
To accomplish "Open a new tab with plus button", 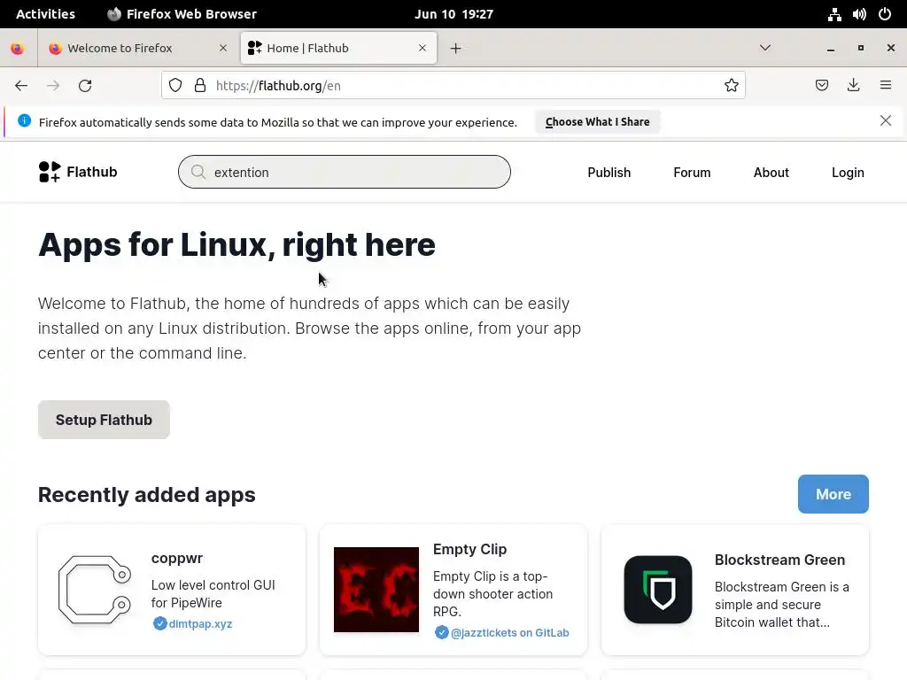I will pos(456,48).
